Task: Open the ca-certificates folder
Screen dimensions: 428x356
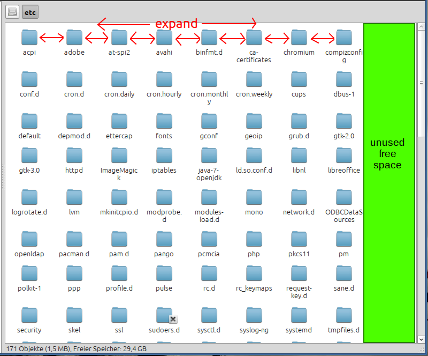Action: click(x=254, y=38)
